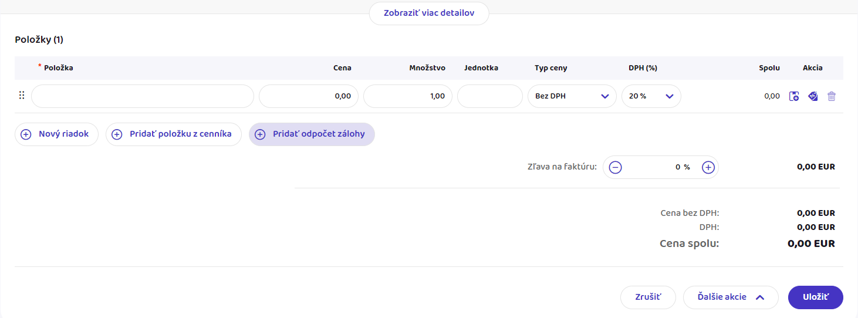This screenshot has width=858, height=318.
Task: Click the Množstvo quantity field
Action: pos(407,96)
